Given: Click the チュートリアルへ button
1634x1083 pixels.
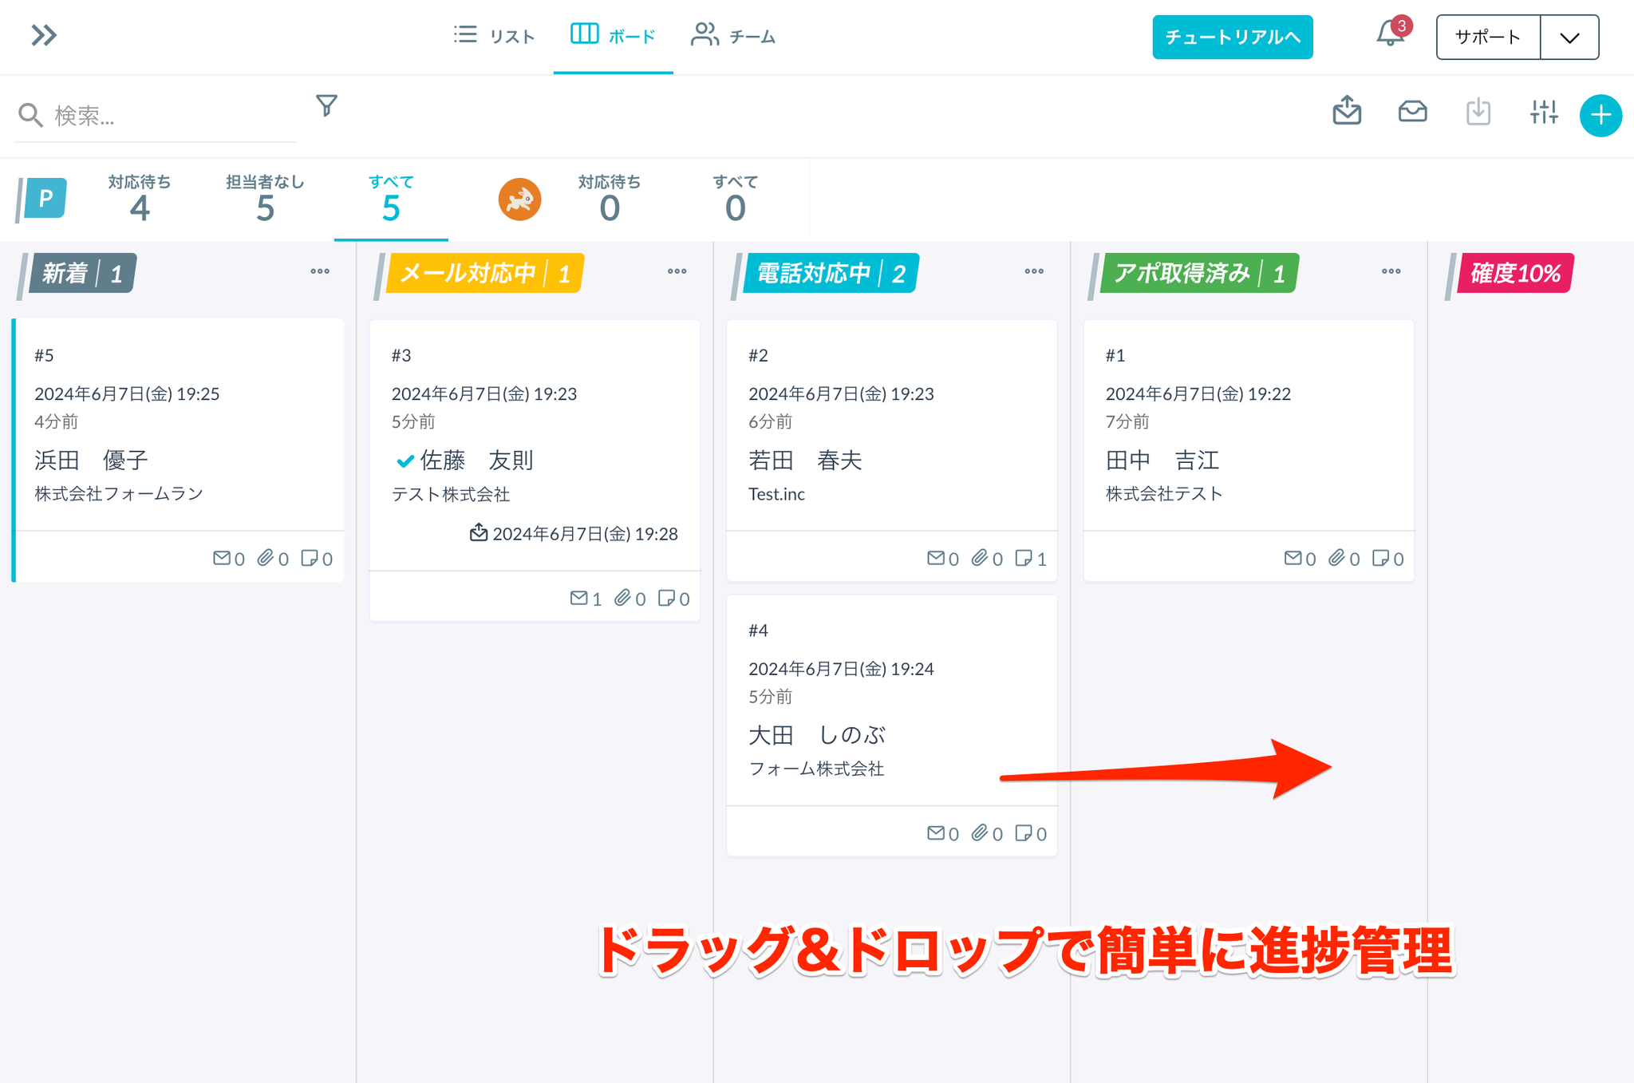Looking at the screenshot, I should [1232, 38].
